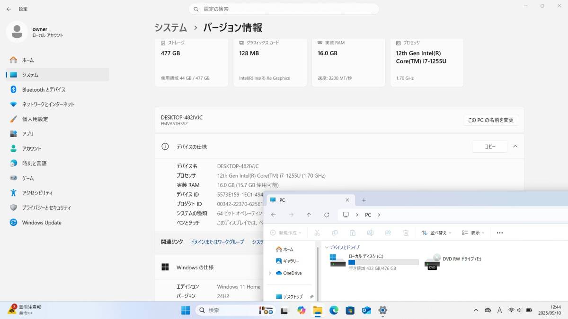
Task: Collapse the デバイスとドライブ group
Action: [327, 247]
